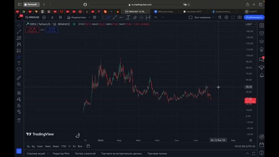The height and width of the screenshot is (157, 279).
Task: Open the watchlist panel icon in right sidebar
Action: coord(262,25)
